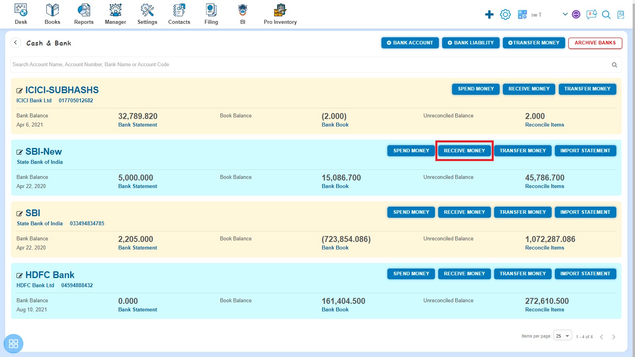635x357 pixels.
Task: Click SPEND MONEY for HDFC Bank
Action: click(411, 274)
